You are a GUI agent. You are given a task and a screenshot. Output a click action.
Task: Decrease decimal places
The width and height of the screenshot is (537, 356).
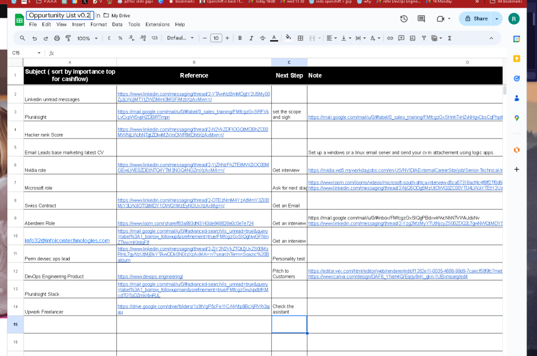[x=132, y=38]
